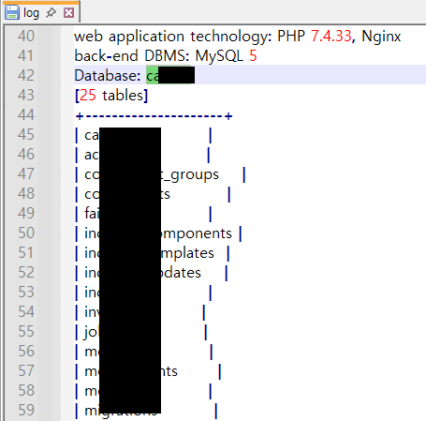The width and height of the screenshot is (426, 421).
Task: Click the green highlighted database name
Action: [170, 75]
